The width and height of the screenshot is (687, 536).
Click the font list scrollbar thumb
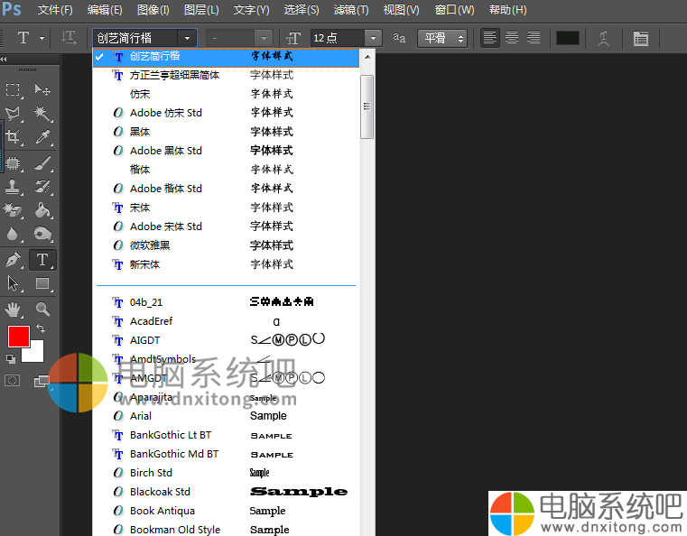click(367, 106)
